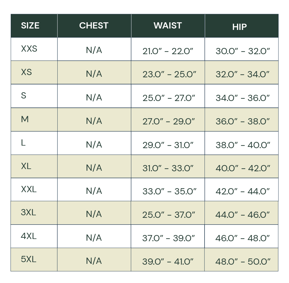This screenshot has height=283, width=289.
Task: Select waist value 31.0" – 33.0"
Action: (x=168, y=168)
